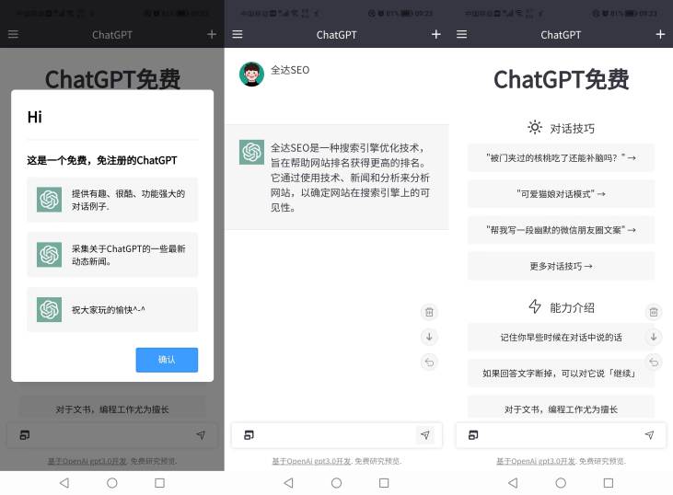Click 记住你早些时候在对话中说的话 item
The image size is (673, 495).
coord(561,337)
